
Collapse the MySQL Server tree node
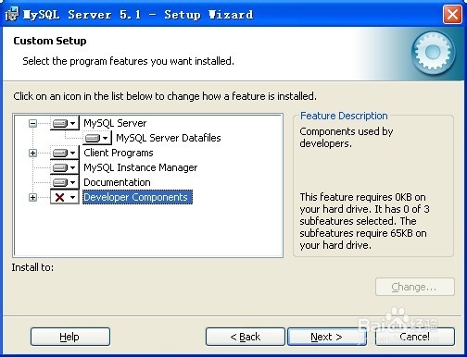click(32, 123)
